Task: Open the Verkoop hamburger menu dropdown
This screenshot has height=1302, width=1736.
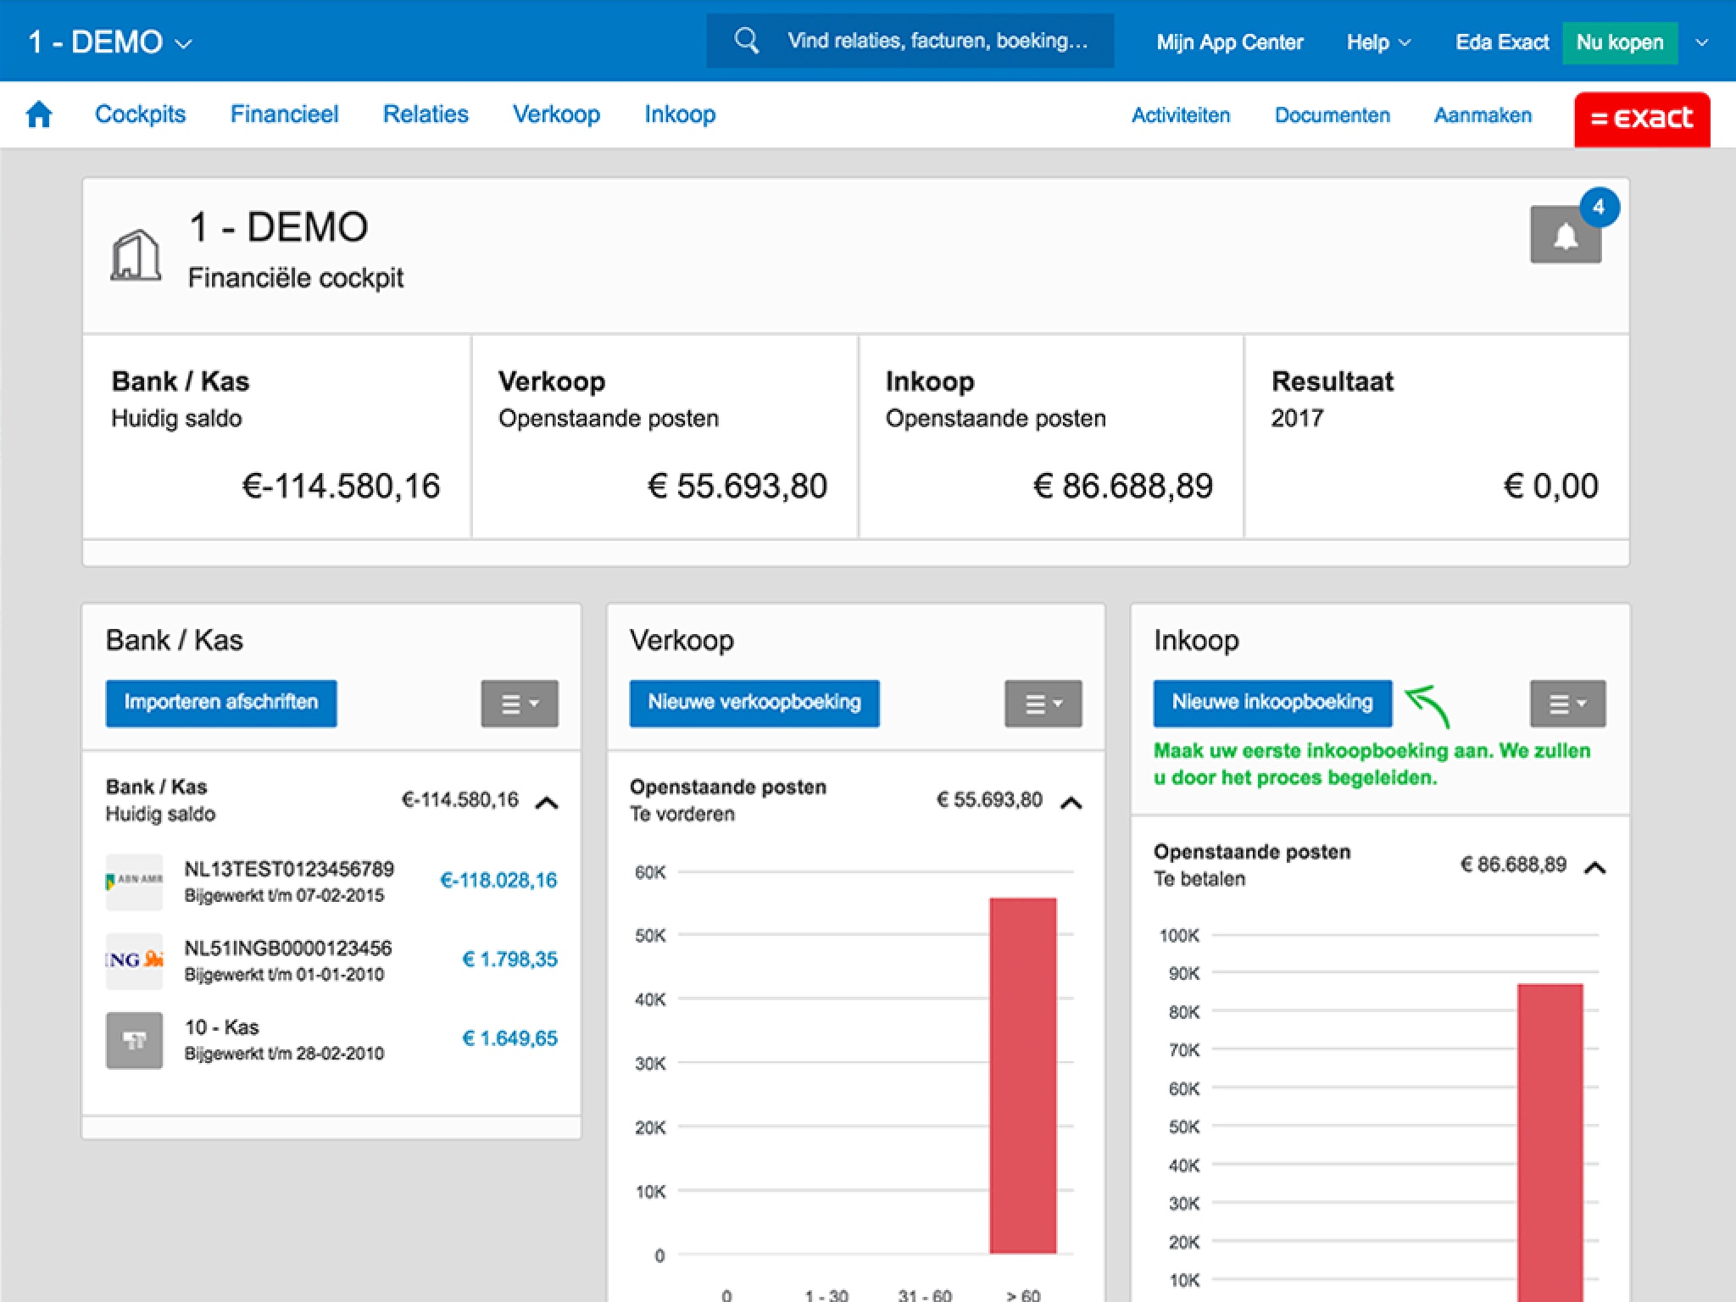Action: [1043, 704]
